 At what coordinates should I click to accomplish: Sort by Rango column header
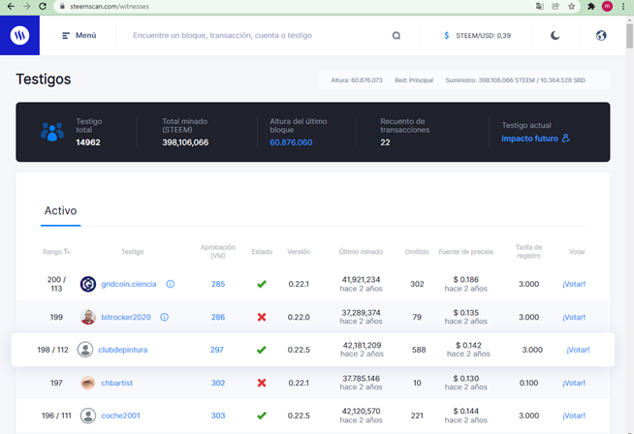click(56, 252)
